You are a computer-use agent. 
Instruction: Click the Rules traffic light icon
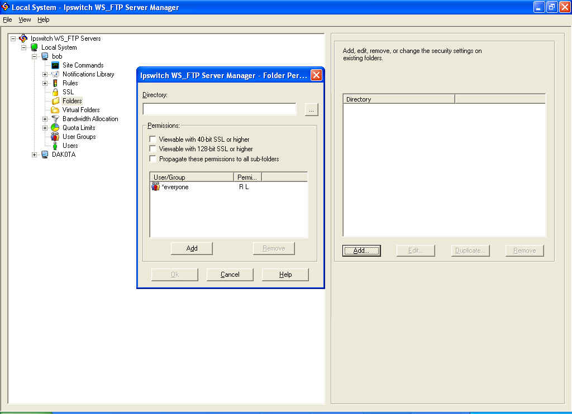coord(55,83)
